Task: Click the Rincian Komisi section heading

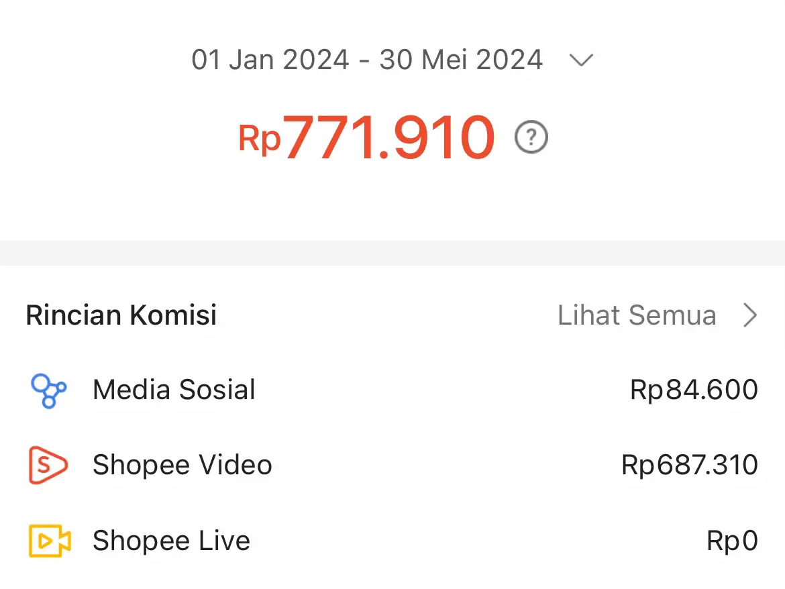Action: click(121, 315)
